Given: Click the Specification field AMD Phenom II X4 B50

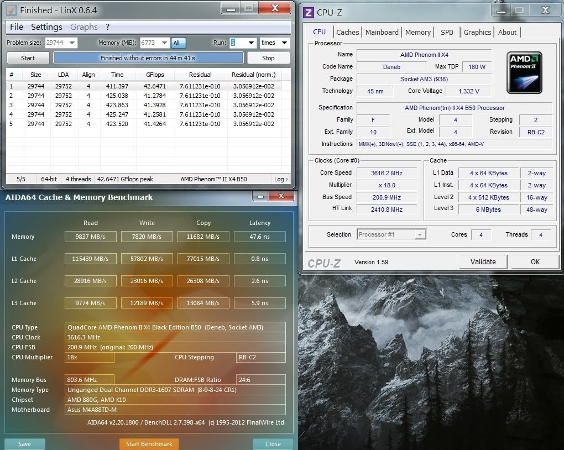Looking at the screenshot, I should coord(455,108).
